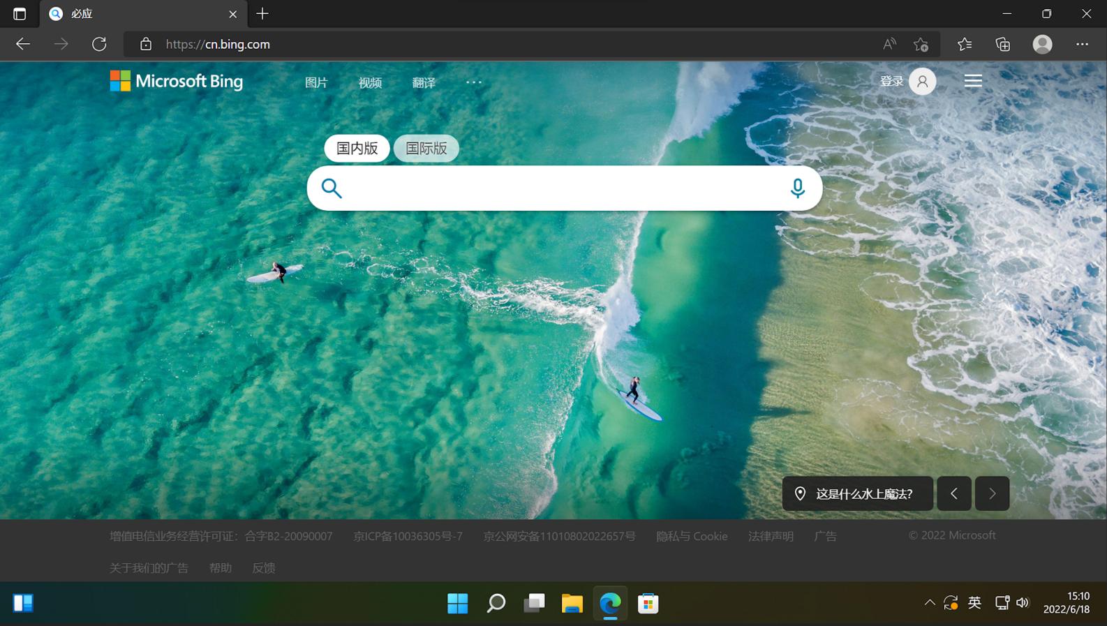Open the Edge Collections panel

click(x=1003, y=44)
